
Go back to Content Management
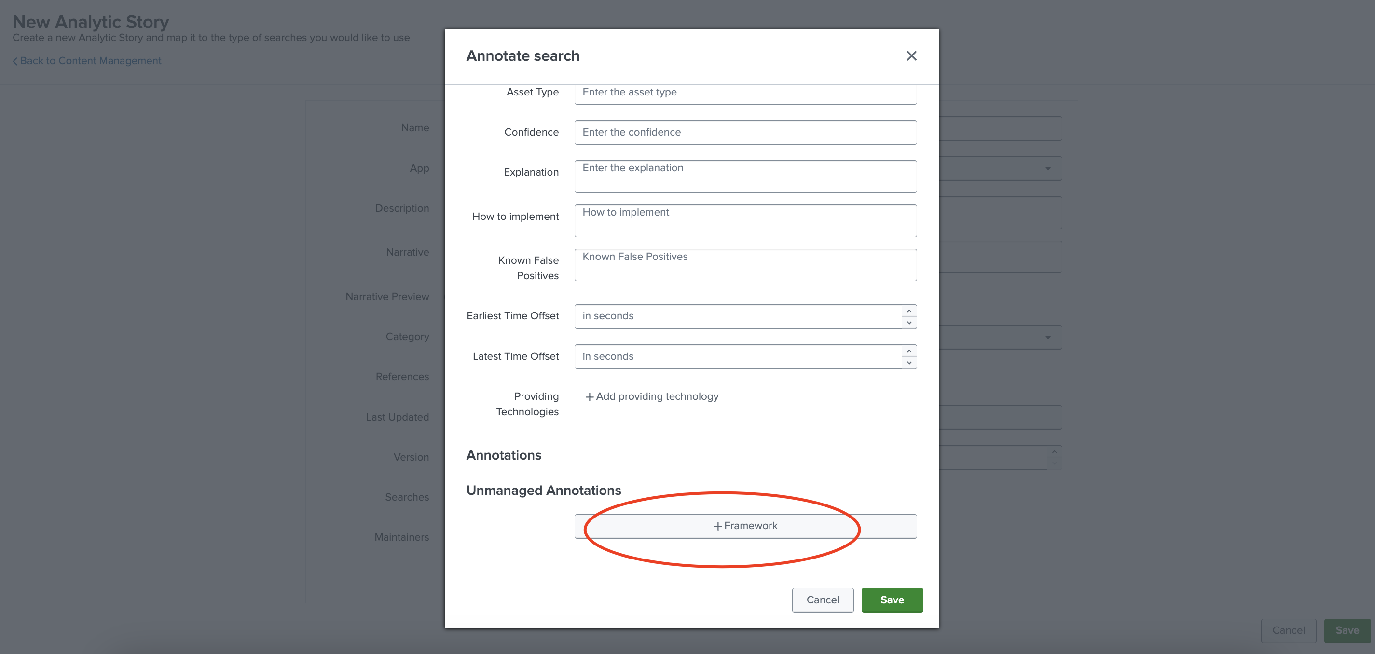click(87, 61)
